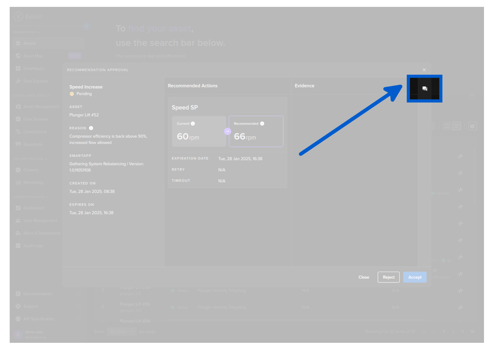
Task: Go to Audit Logs in sidebar
Action: click(33, 246)
